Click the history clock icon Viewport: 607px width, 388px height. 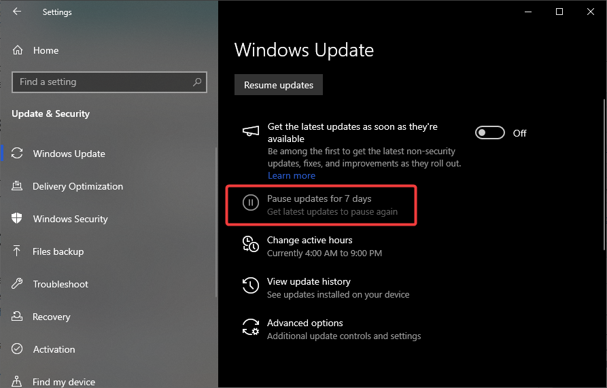[x=250, y=285]
